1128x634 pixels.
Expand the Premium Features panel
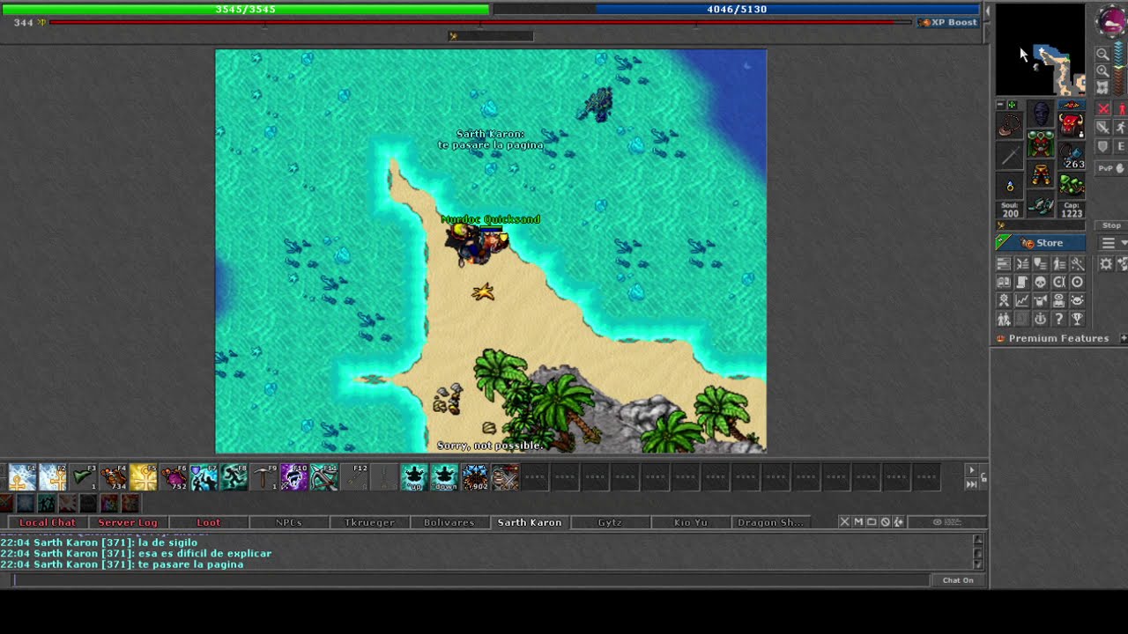click(1123, 338)
